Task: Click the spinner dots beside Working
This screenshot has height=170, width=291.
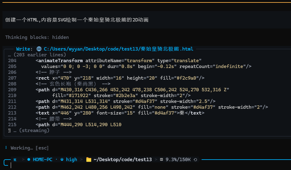Action: click(x=6, y=148)
